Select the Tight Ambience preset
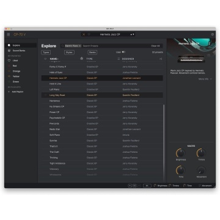The height and width of the screenshot is (220, 220). pyautogui.click(x=102, y=163)
